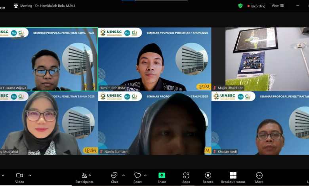This screenshot has width=309, height=186.
Task: Click the Kusuma Wijaya name label
Action: pos(13,88)
